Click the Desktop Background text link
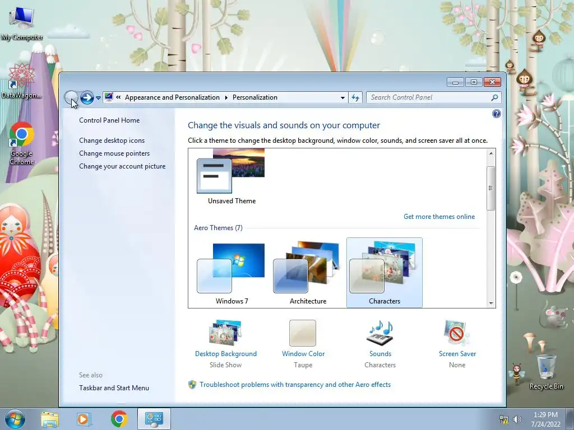 tap(226, 354)
